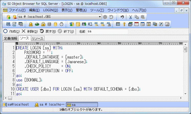Image resolution: width=191 pixels, height=114 pixels.
Task: Open the ツール(T) menu
Action: click(x=97, y=10)
